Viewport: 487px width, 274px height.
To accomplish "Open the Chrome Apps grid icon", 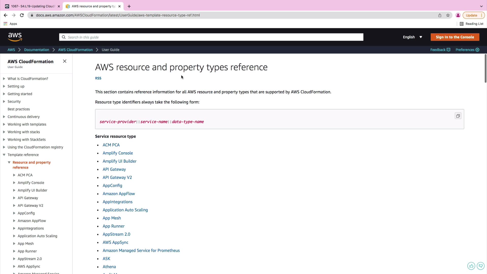I will [5, 24].
